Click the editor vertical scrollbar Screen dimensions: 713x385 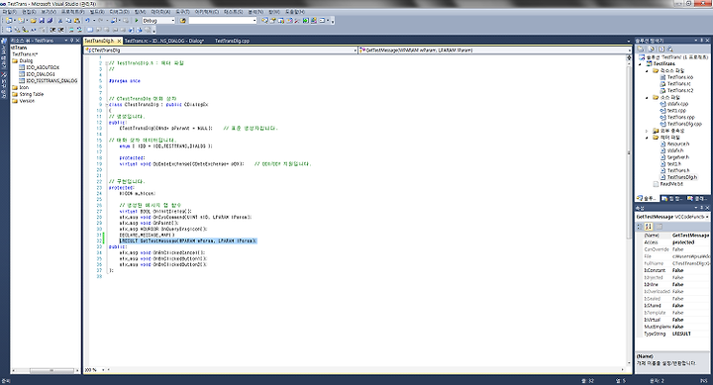pos(629,213)
